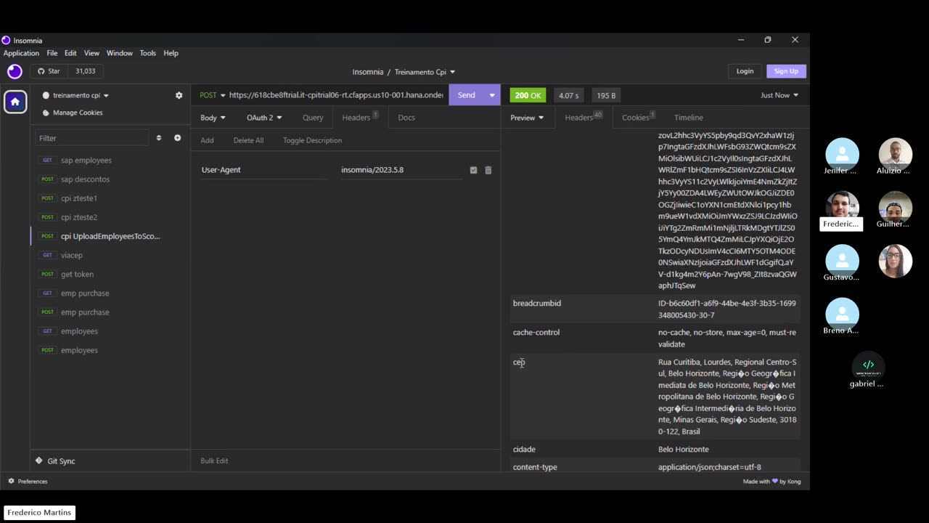This screenshot has width=929, height=523.
Task: Delete the User-Agent header with trash icon
Action: click(x=488, y=170)
